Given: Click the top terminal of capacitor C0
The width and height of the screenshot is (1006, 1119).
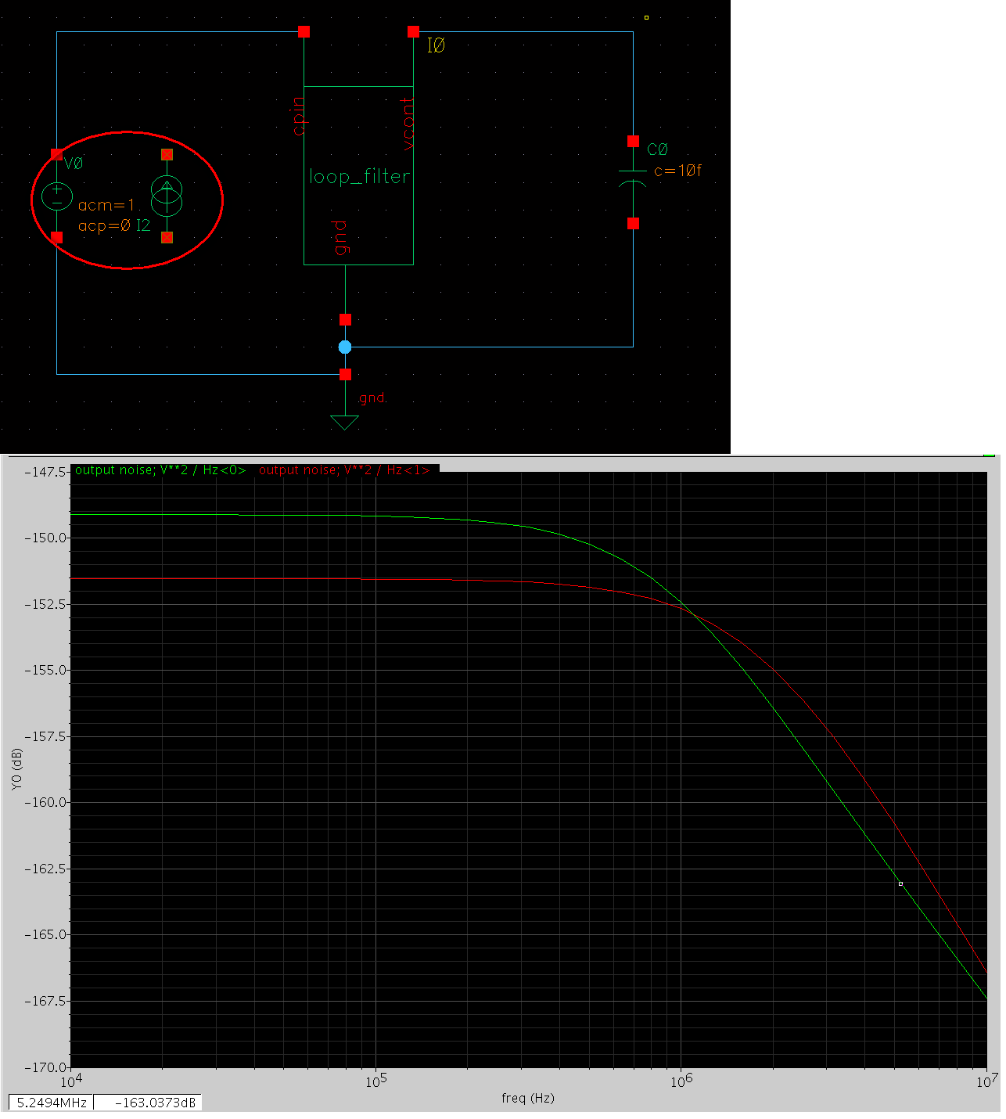Looking at the screenshot, I should [x=633, y=142].
